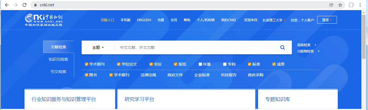Expand the 长春理工大学 institution dropdown
The image size is (368, 110).
(x=274, y=20)
